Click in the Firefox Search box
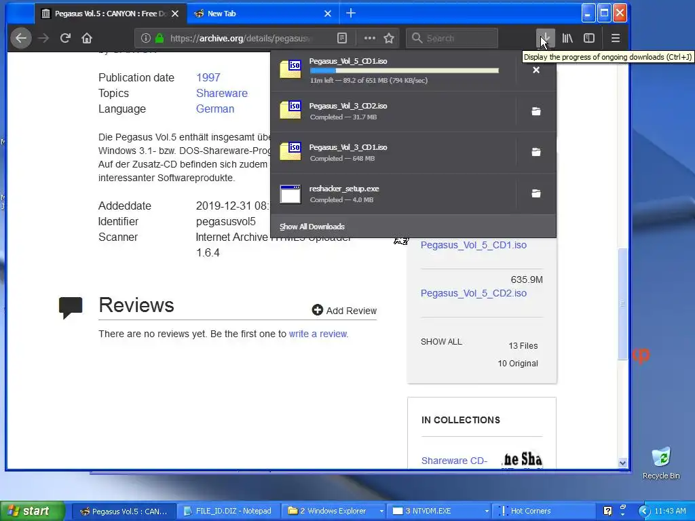This screenshot has width=695, height=521. click(452, 38)
